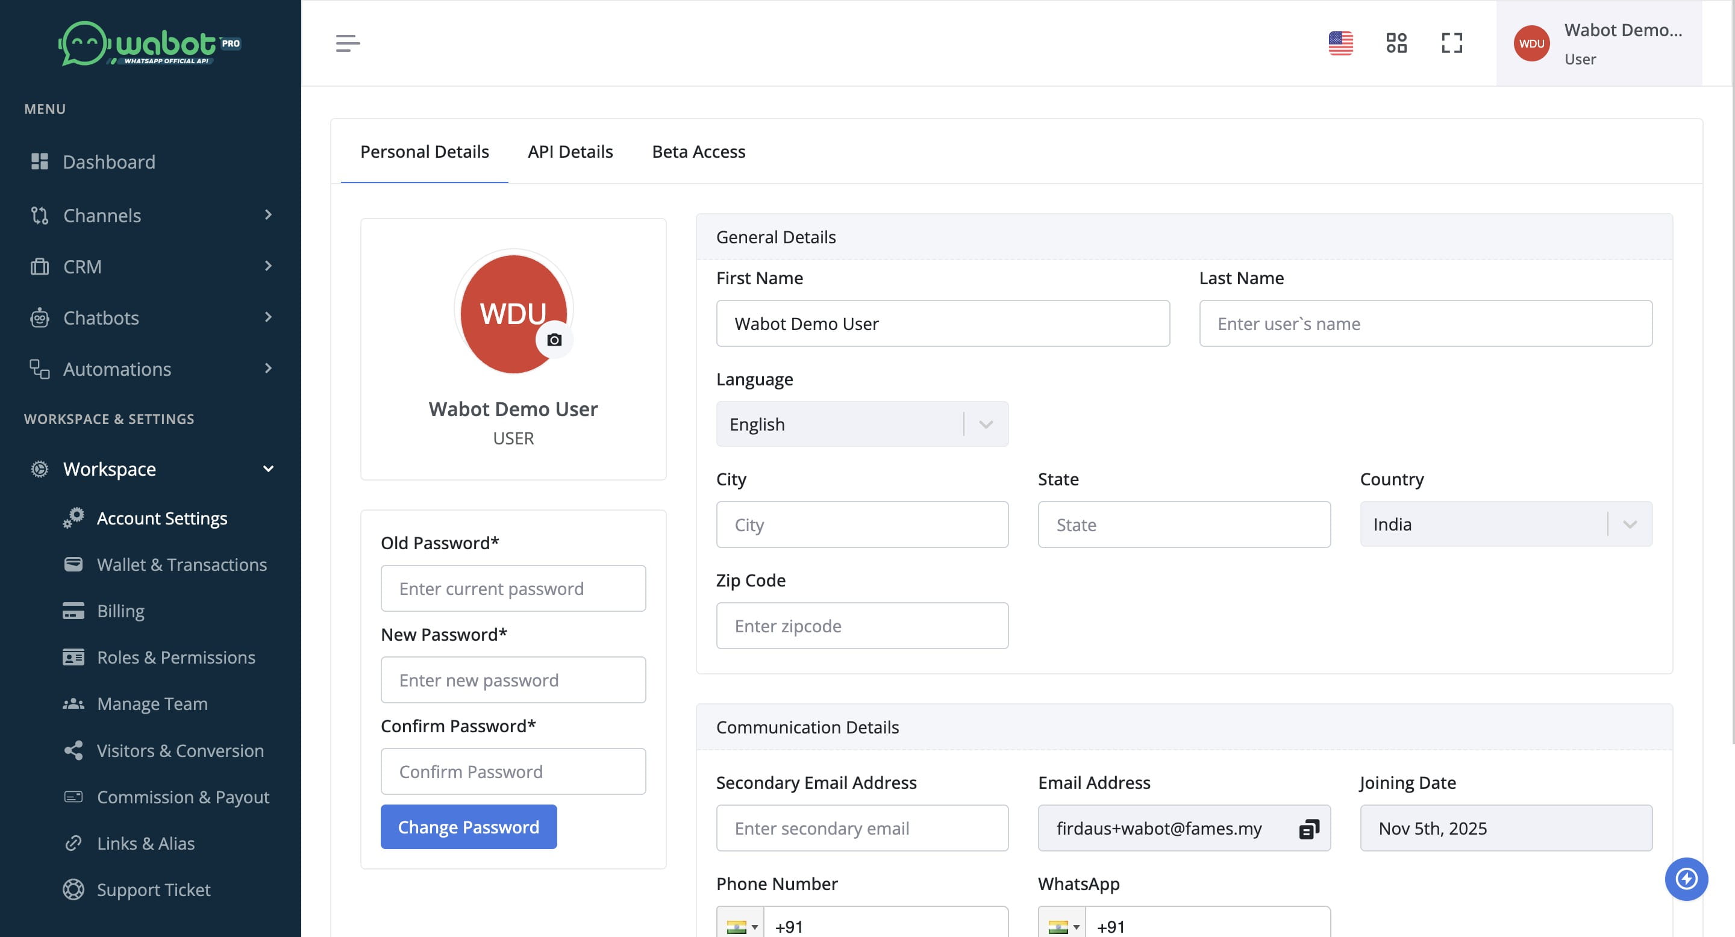Image resolution: width=1735 pixels, height=937 pixels.
Task: Click the US flag language icon
Action: click(x=1340, y=43)
